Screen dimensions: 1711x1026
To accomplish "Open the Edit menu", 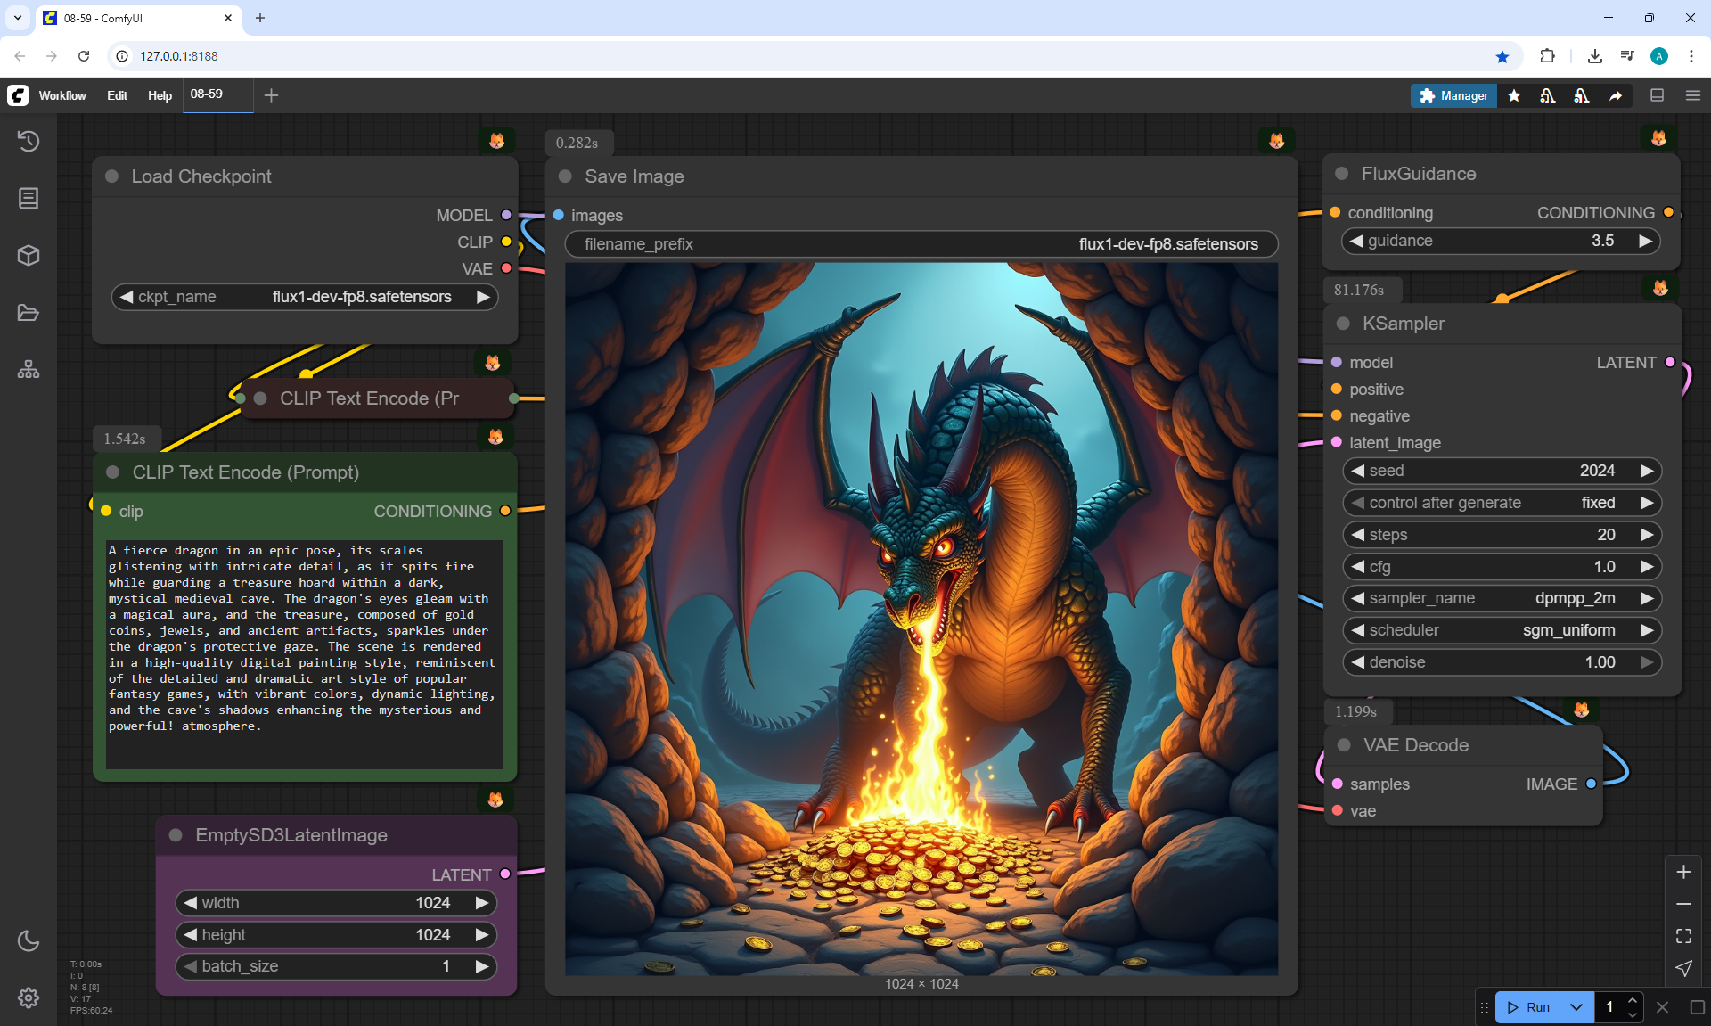I will (117, 95).
